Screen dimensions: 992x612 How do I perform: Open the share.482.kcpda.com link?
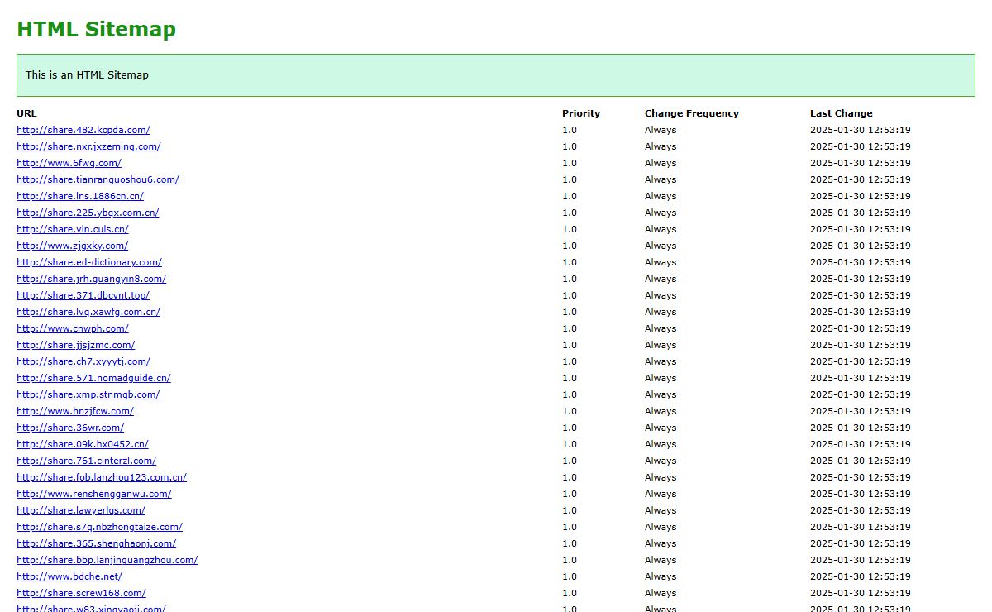point(83,130)
